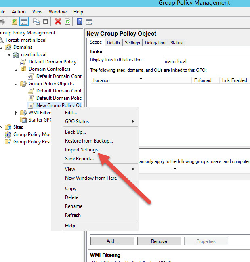The height and width of the screenshot is (262, 250).
Task: Choose Import Settings from context menu
Action: click(83, 150)
